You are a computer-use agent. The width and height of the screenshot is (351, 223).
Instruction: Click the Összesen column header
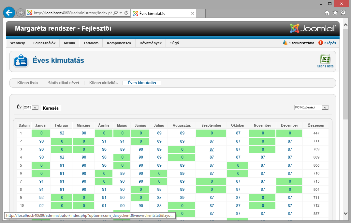316,125
